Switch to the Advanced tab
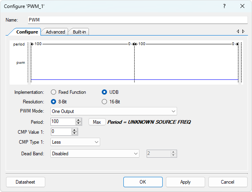The width and height of the screenshot is (252, 192). 55,32
